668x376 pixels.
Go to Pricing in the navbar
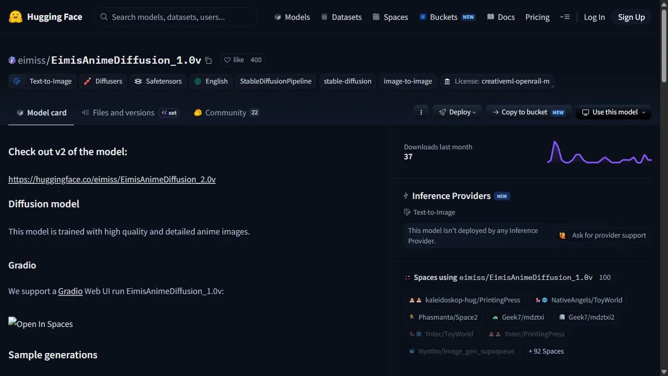pos(538,17)
